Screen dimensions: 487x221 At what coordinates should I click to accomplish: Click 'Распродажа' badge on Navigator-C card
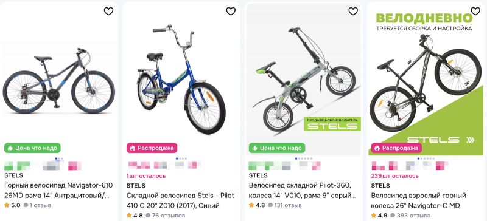point(396,148)
